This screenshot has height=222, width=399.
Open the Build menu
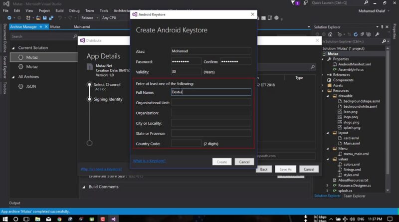tap(59, 10)
